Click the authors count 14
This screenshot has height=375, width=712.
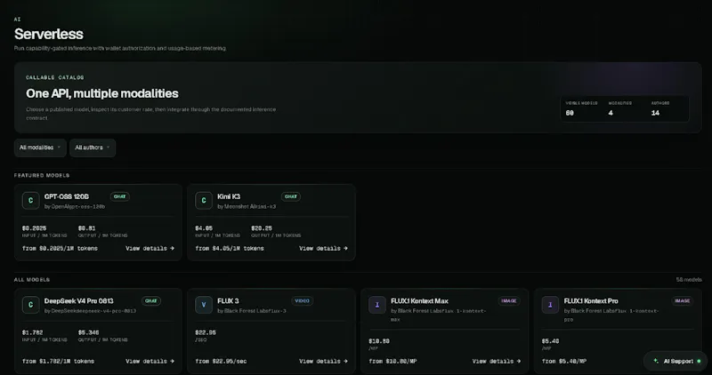click(655, 113)
